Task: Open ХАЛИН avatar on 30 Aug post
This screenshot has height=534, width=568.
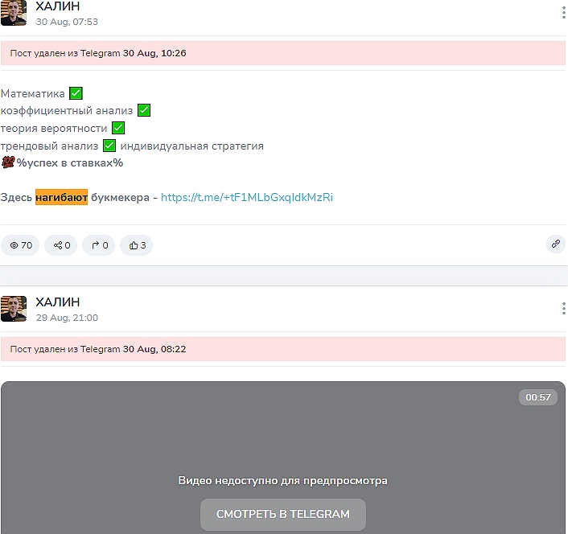Action: tap(14, 13)
